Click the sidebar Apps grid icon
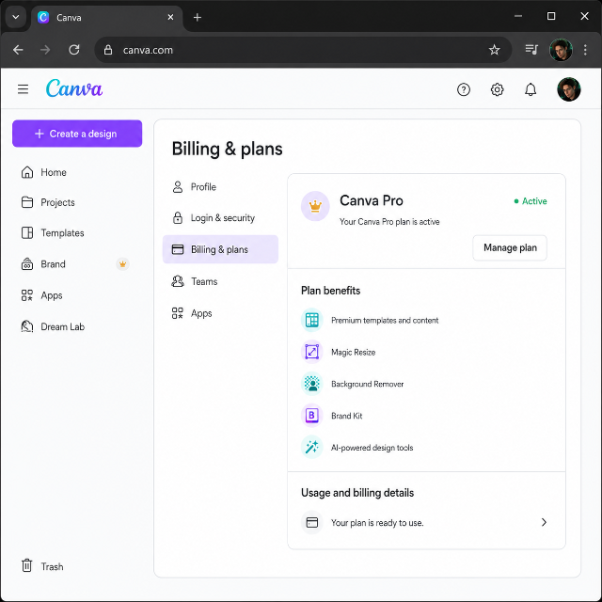 pos(27,295)
